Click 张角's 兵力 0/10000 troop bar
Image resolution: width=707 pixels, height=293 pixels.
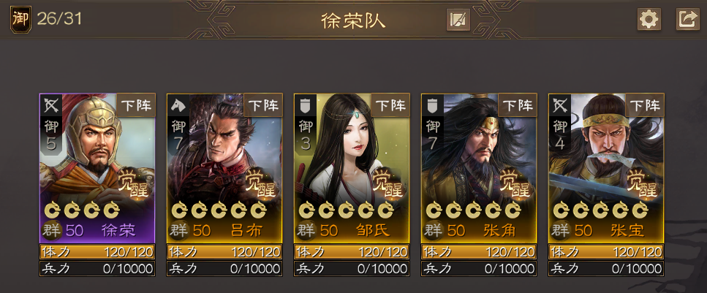tap(479, 269)
